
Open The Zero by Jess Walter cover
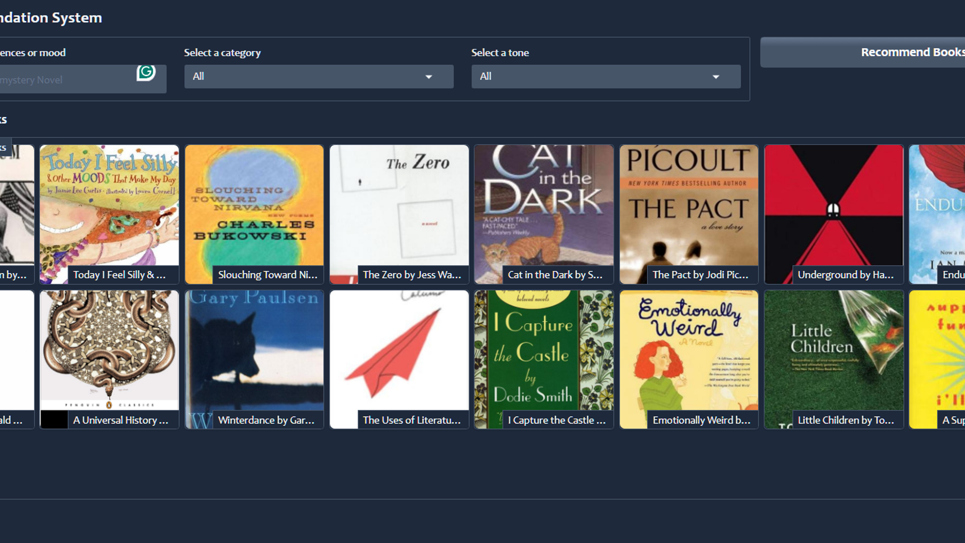pos(399,214)
